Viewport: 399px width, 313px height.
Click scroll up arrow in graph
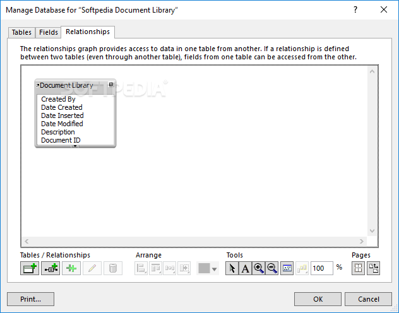(372, 71)
